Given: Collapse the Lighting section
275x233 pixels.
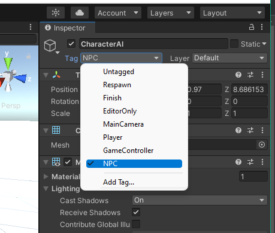Looking at the screenshot, I should (46, 188).
